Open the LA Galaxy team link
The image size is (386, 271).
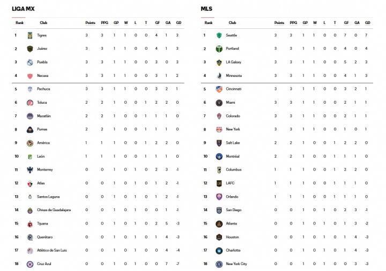tap(233, 62)
